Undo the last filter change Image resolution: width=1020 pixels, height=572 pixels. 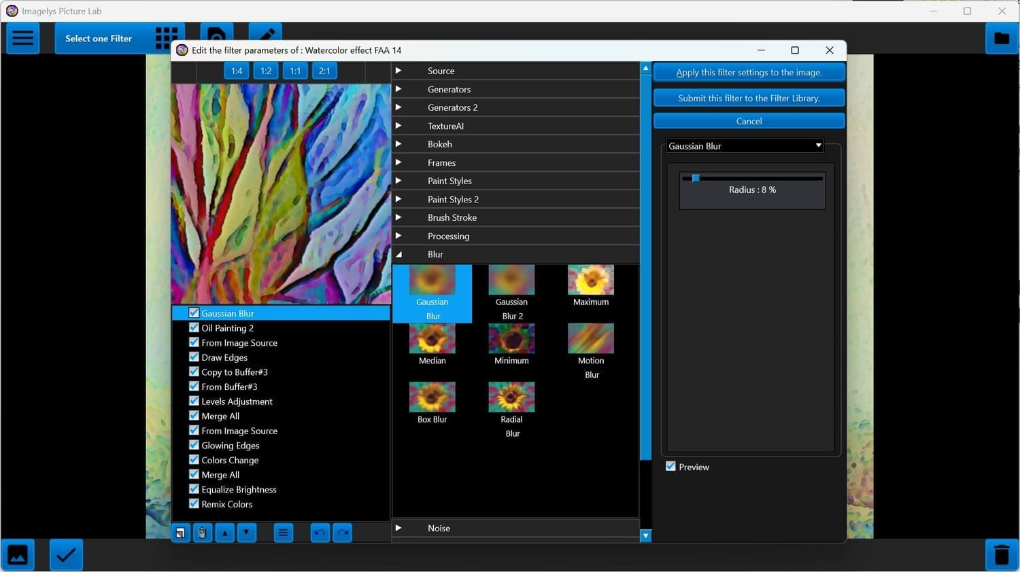320,533
